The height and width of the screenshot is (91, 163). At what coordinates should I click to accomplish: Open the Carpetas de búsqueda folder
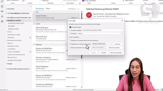point(15,60)
